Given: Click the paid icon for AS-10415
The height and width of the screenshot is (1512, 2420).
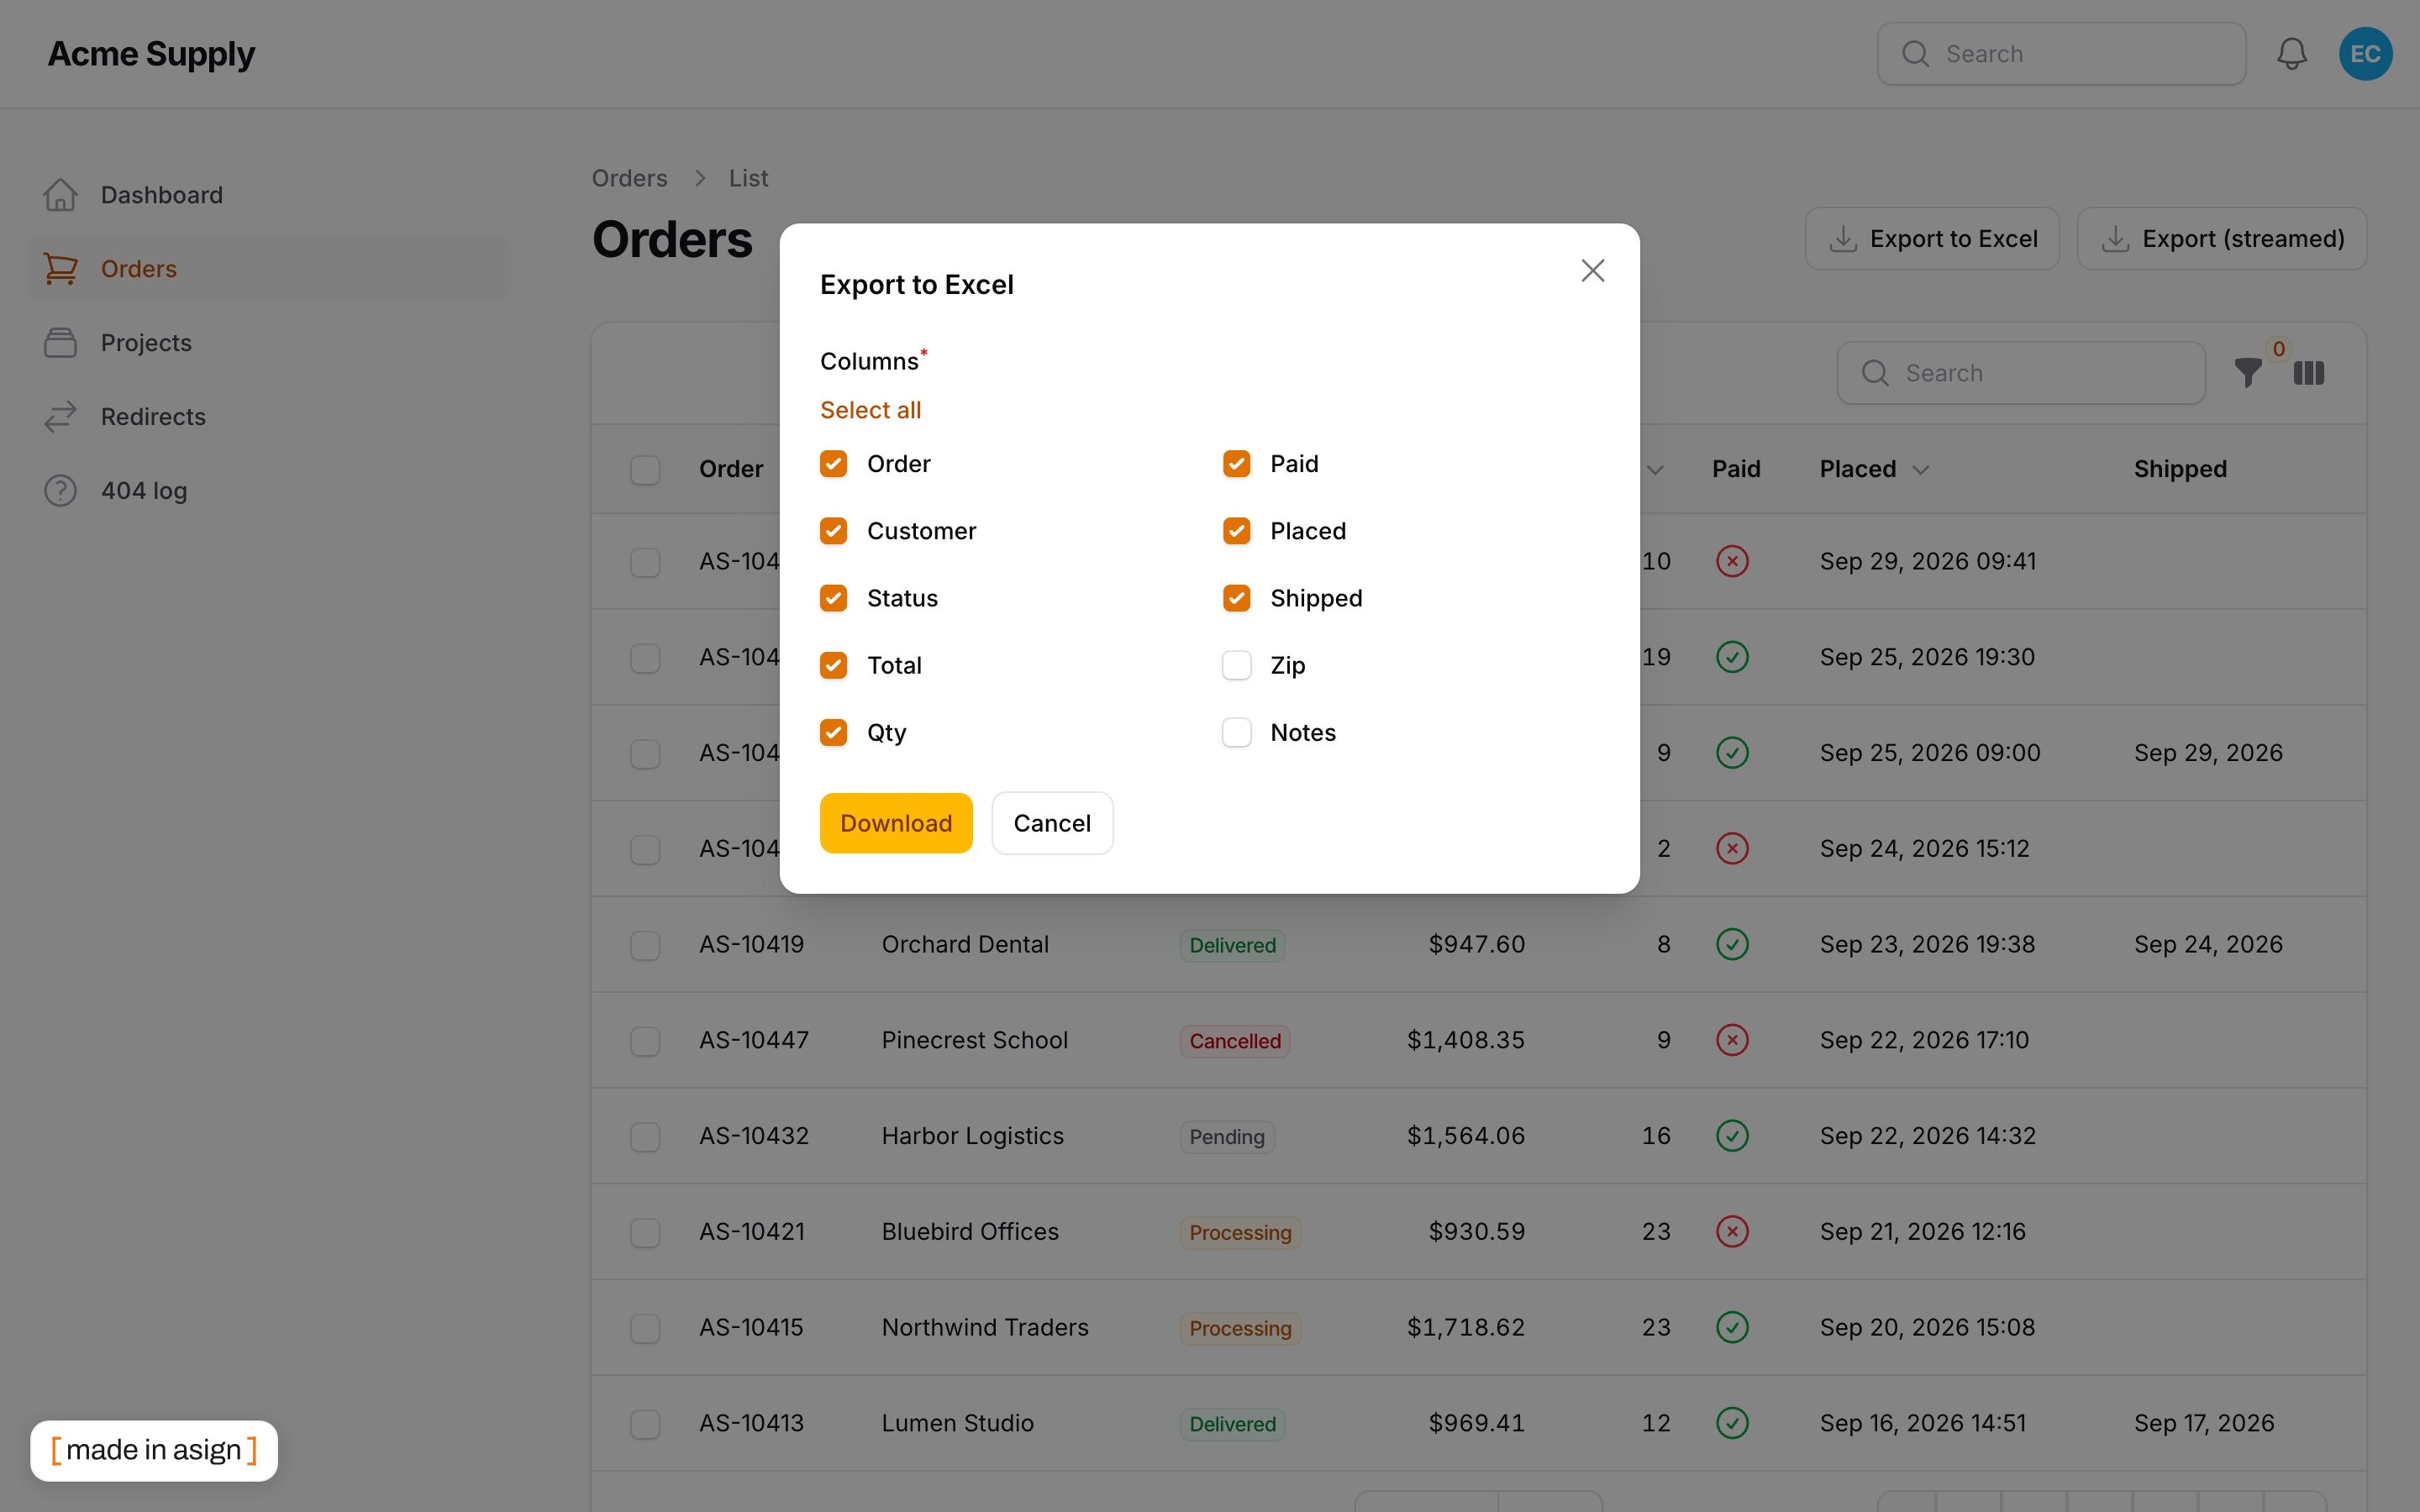Looking at the screenshot, I should 1732,1327.
